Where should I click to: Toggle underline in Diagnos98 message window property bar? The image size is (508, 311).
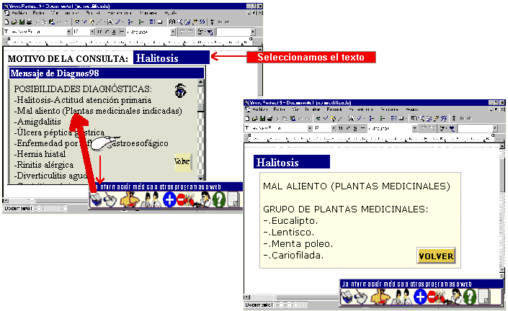coord(114,32)
